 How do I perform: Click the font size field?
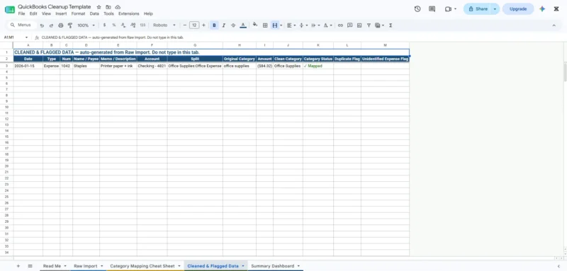[x=194, y=25]
